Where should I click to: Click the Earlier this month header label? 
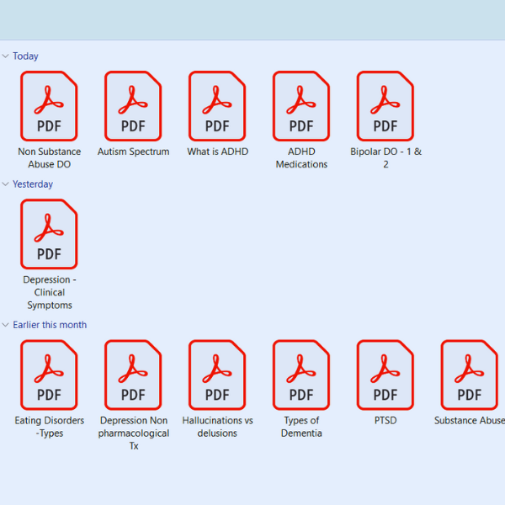pos(50,325)
